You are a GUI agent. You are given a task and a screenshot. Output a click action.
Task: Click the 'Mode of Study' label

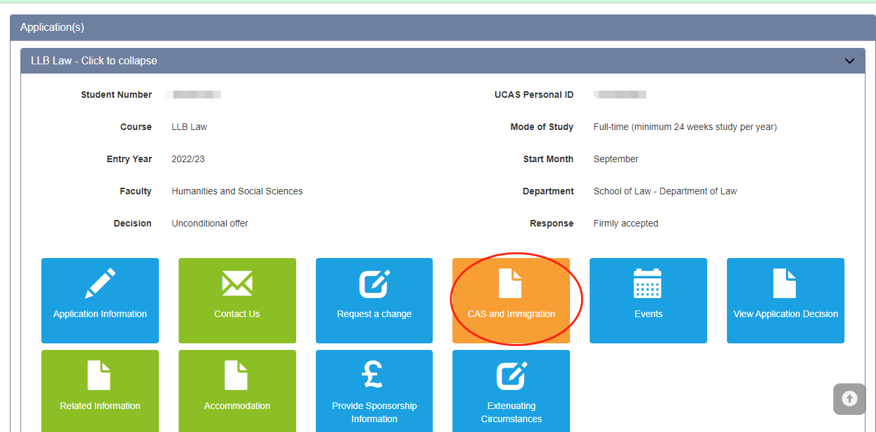[x=542, y=127]
